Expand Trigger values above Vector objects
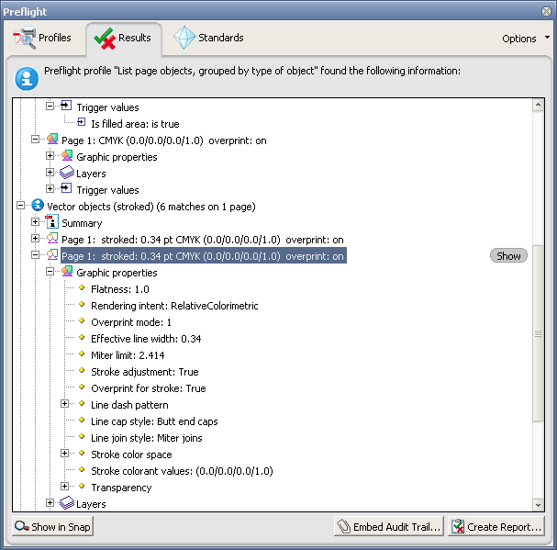Viewport: 557px width, 550px height. 50,189
